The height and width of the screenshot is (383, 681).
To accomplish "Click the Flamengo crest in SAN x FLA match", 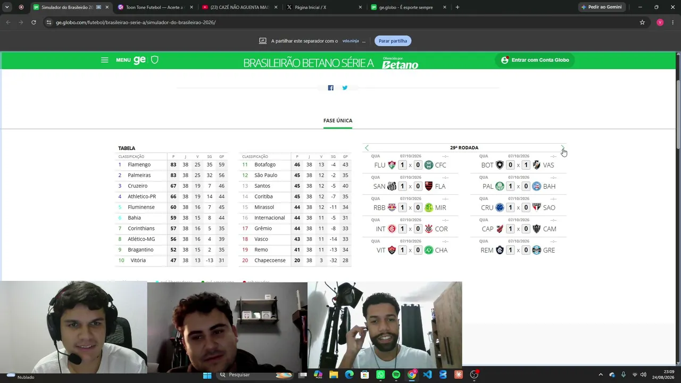I will (429, 186).
